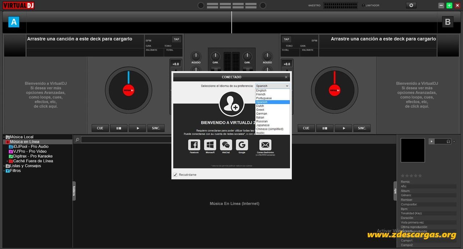The image size is (463, 249).
Task: Expand the Listas y Consejos node
Action: 4,166
